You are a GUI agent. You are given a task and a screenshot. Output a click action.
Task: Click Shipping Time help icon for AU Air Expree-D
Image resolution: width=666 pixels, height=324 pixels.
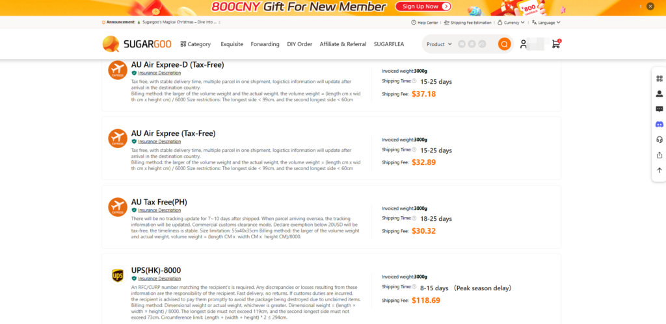tap(414, 81)
